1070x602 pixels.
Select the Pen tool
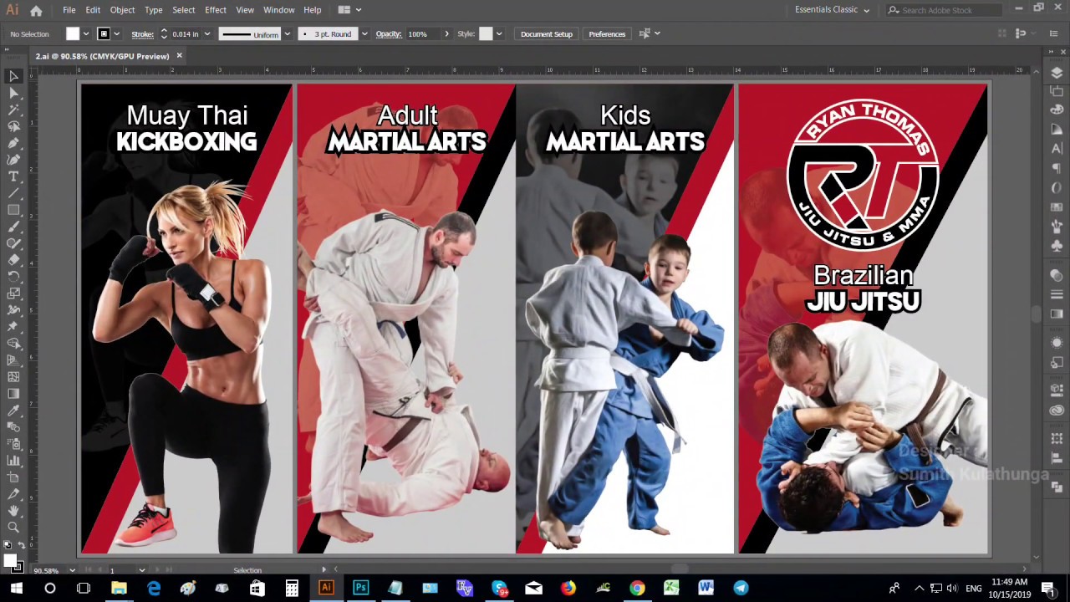[x=13, y=143]
